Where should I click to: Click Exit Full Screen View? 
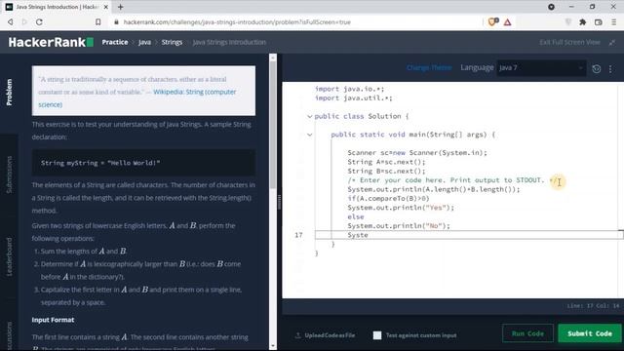[569, 42]
